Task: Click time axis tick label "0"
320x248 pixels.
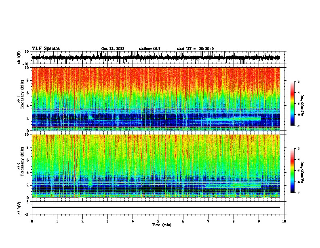Action: [x=32, y=221]
